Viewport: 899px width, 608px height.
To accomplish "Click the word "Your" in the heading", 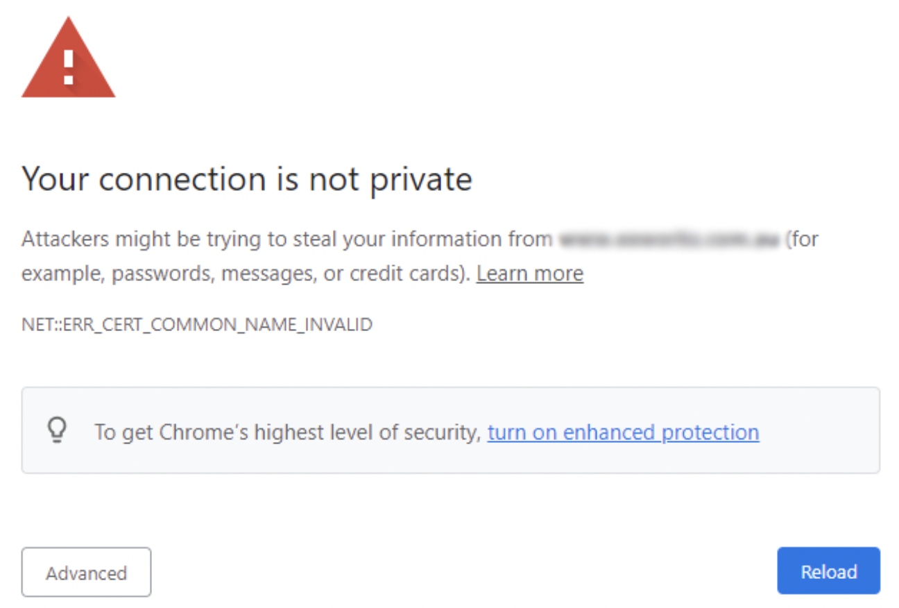I will tap(55, 179).
